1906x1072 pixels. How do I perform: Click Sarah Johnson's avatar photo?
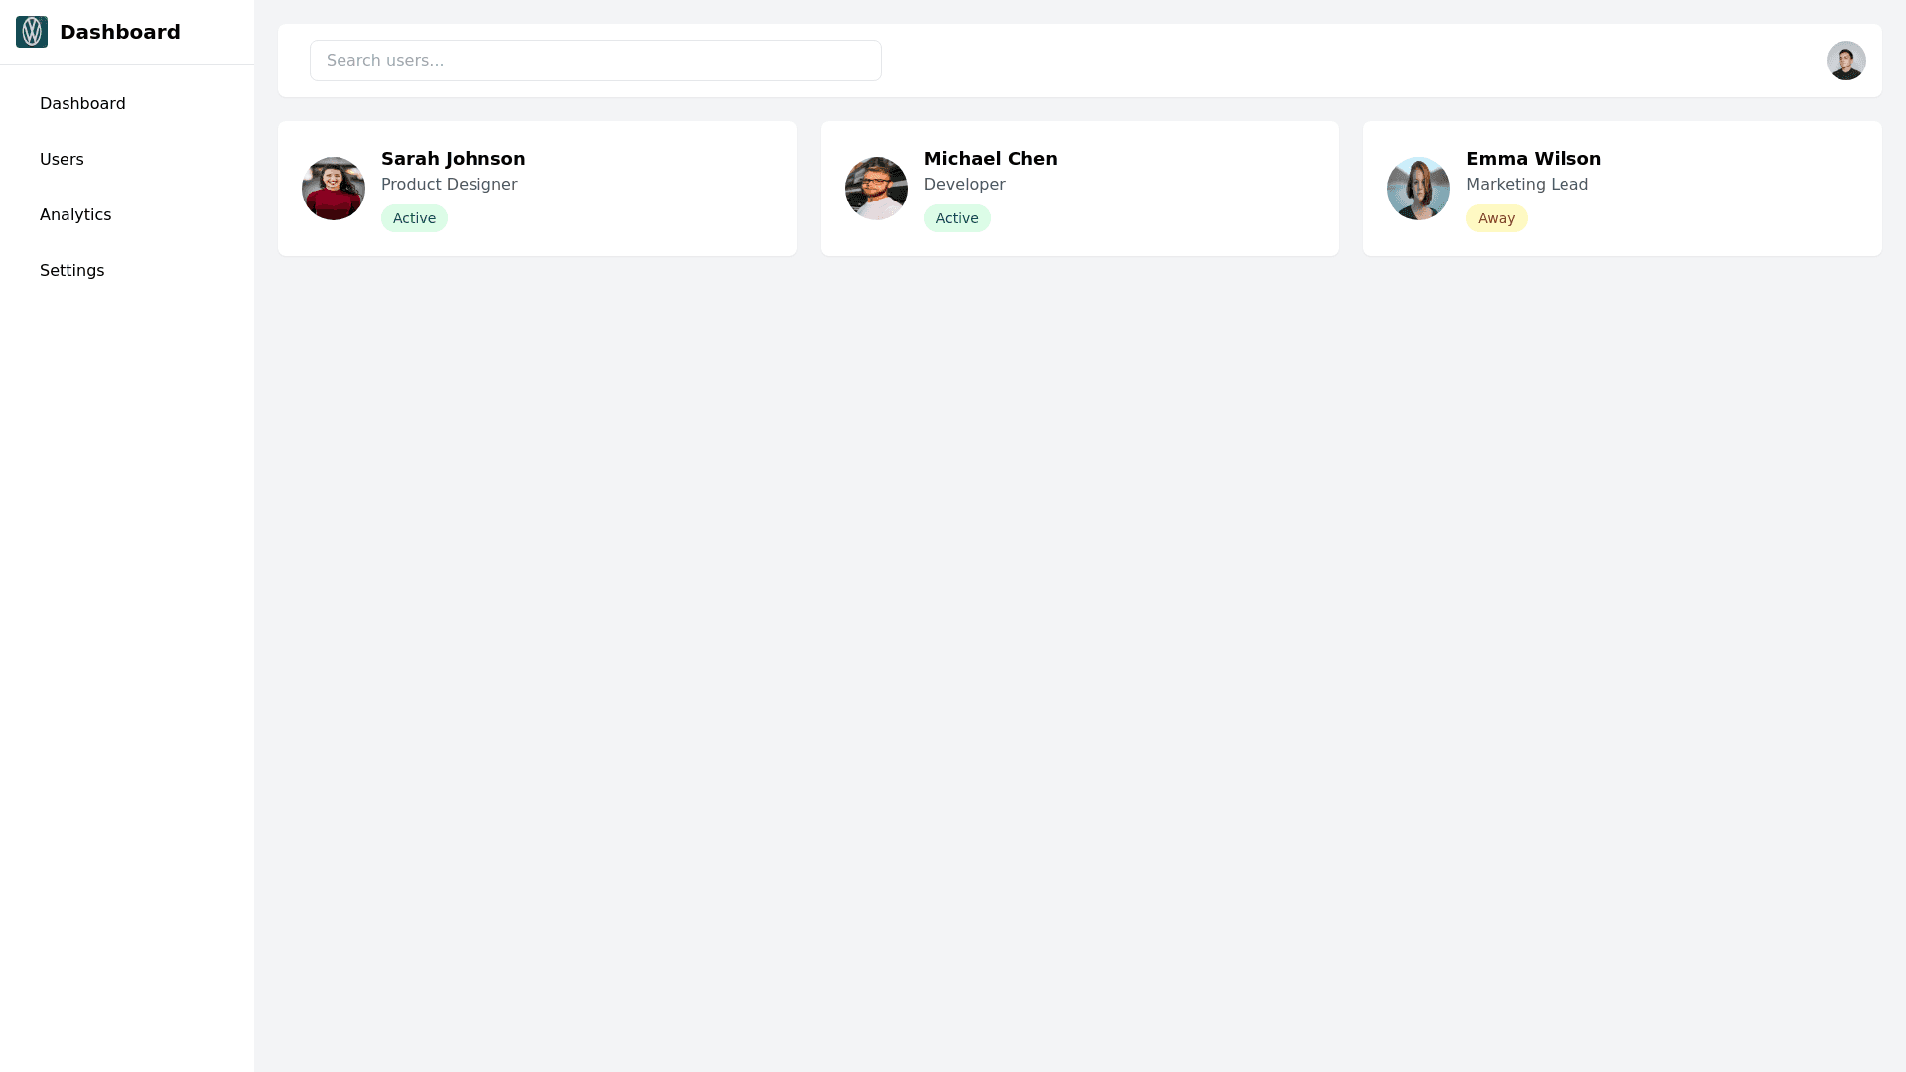pos(334,189)
